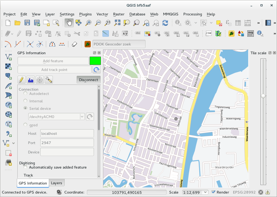Enable Automatically save added feature

coord(25,167)
